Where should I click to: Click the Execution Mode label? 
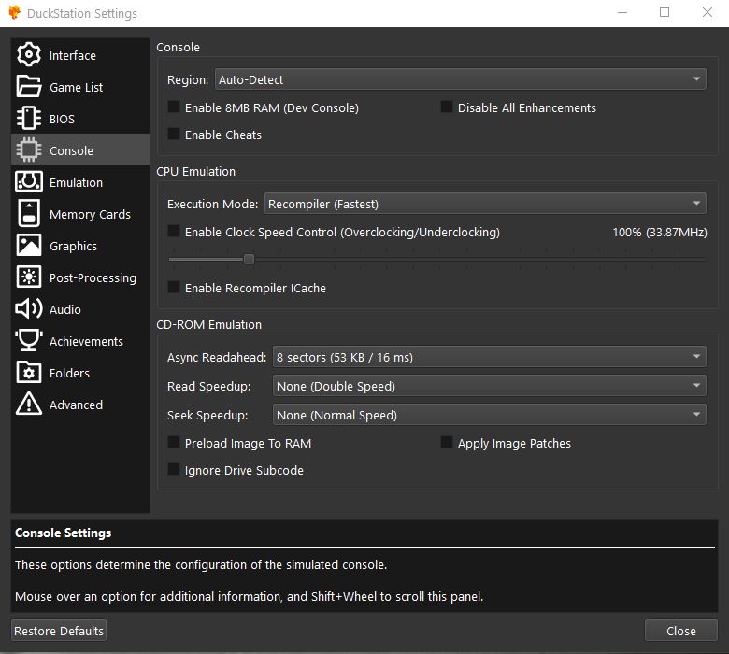[212, 204]
